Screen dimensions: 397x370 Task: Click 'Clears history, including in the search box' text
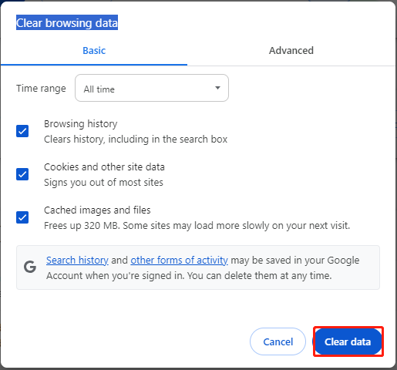(136, 140)
